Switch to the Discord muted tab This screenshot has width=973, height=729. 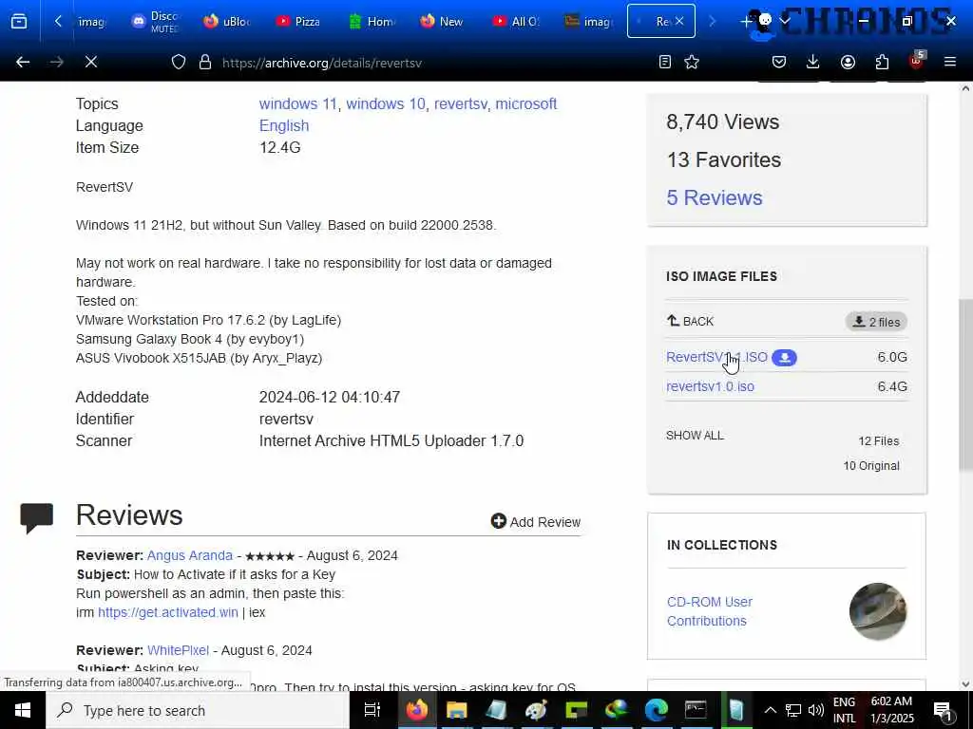click(155, 22)
